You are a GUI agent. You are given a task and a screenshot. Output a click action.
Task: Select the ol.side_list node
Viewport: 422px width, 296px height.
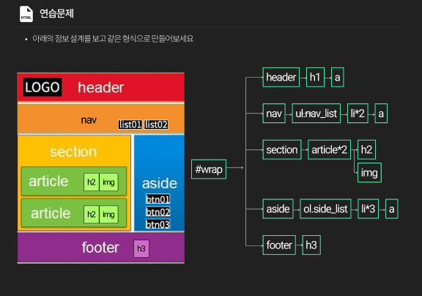325,209
